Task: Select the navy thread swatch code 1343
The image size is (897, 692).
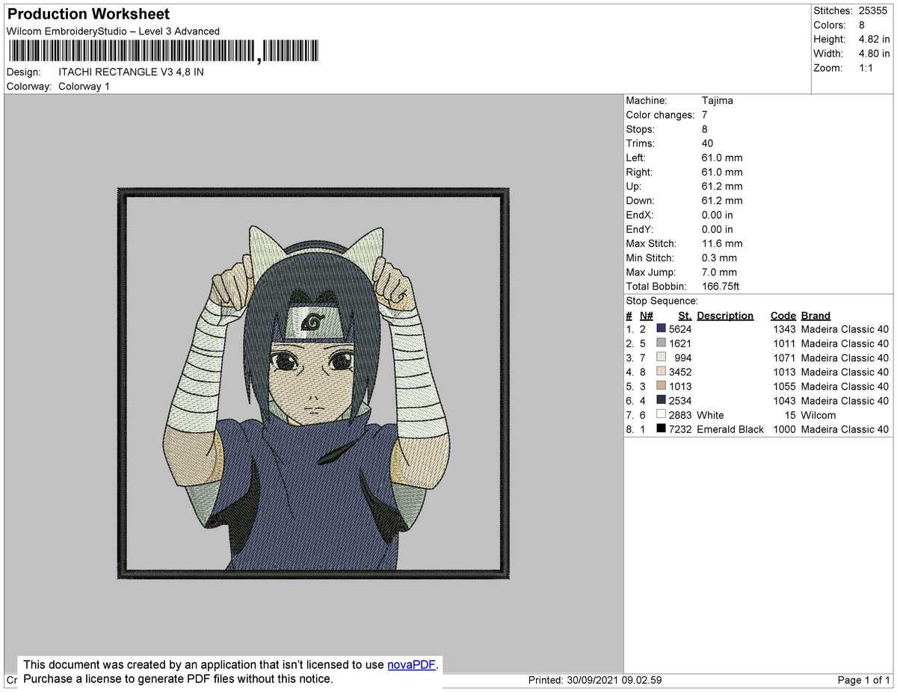Action: pos(661,328)
